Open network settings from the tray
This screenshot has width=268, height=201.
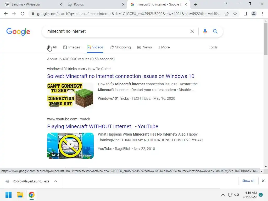230,195
